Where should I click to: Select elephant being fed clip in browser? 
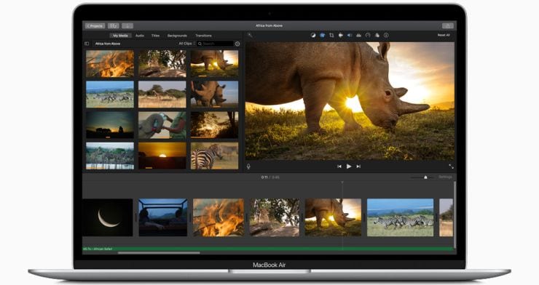[x=162, y=125]
